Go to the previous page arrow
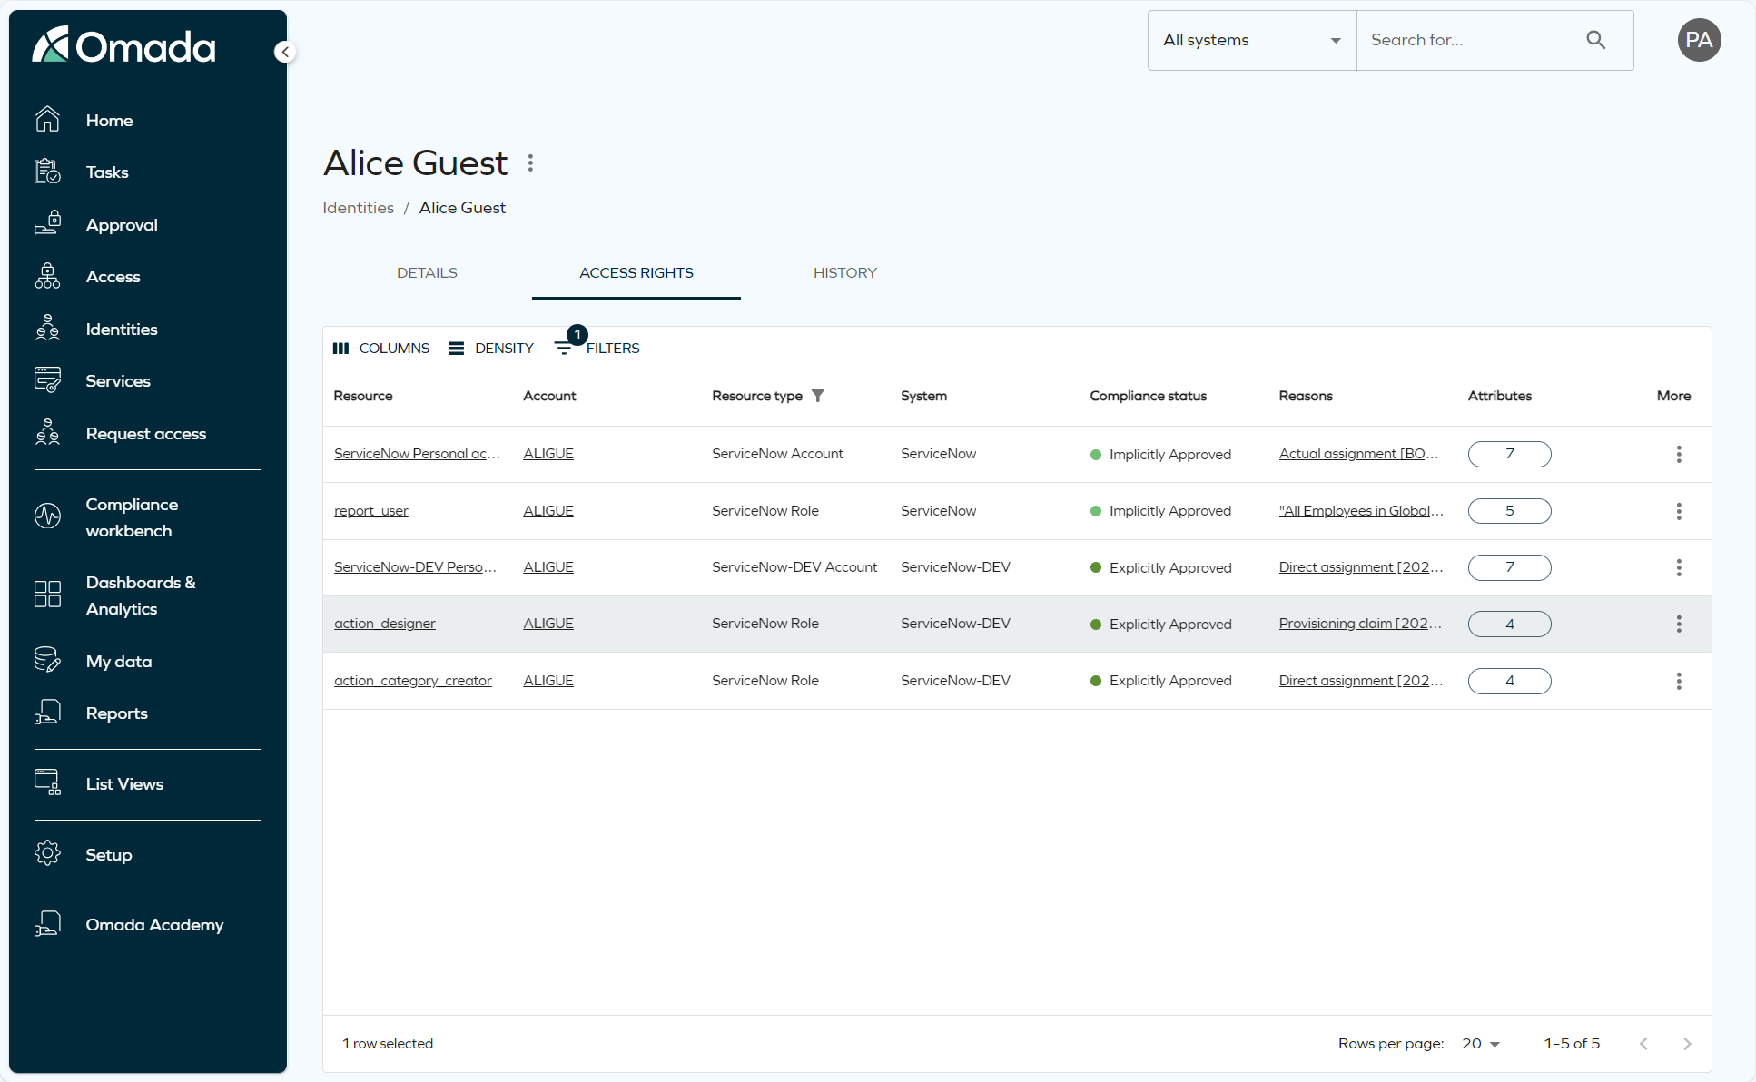The image size is (1756, 1082). tap(1643, 1044)
